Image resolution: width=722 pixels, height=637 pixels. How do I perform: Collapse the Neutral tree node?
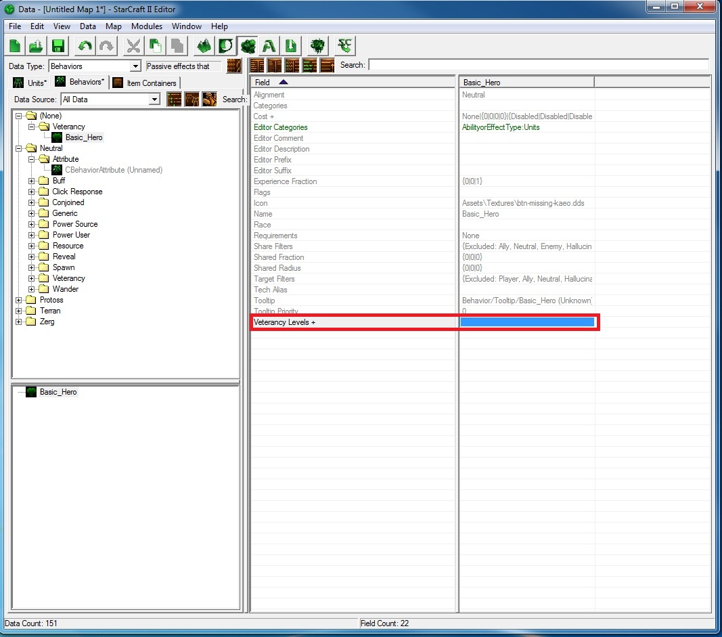point(18,148)
